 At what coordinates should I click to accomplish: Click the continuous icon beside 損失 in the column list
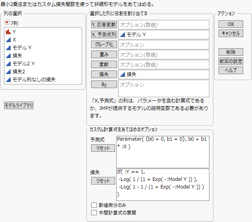coord(8,56)
